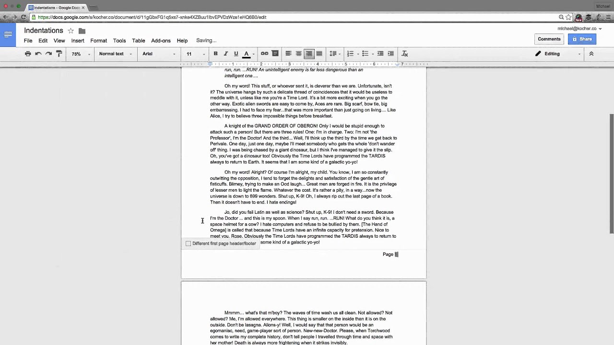
Task: Click the vertical scrollbar thumb
Action: point(611,173)
